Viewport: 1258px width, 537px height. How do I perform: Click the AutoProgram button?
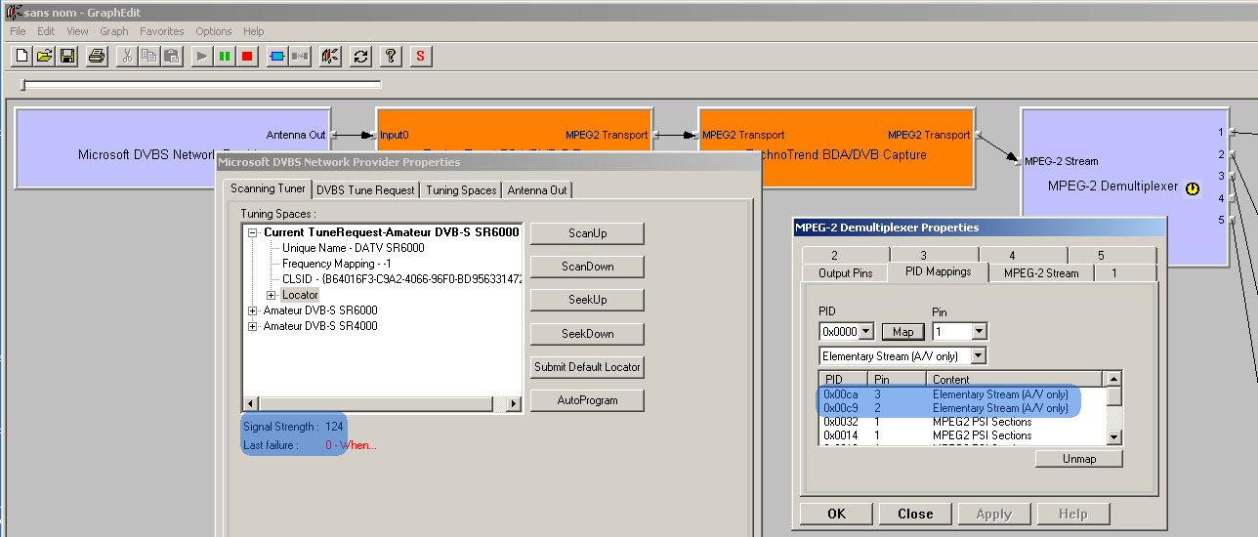point(587,400)
